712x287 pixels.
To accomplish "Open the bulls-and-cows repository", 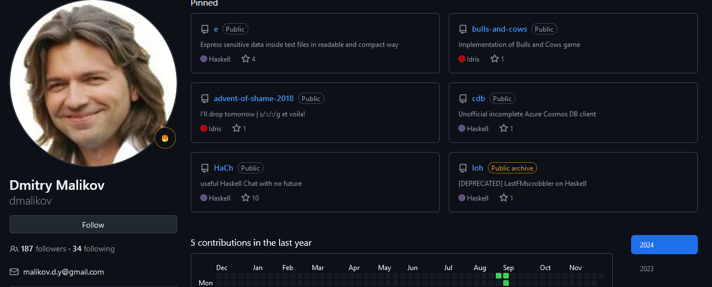I will (x=499, y=29).
